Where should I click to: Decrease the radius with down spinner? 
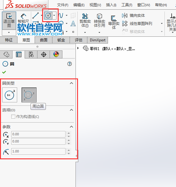(x=69, y=153)
